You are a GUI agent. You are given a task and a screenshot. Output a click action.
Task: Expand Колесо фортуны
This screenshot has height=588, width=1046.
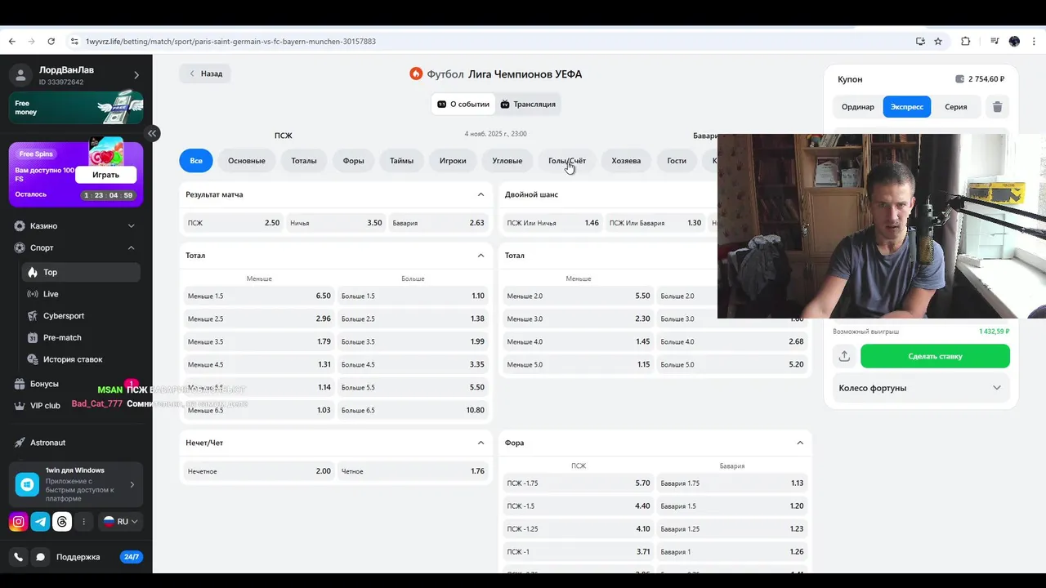tap(920, 388)
